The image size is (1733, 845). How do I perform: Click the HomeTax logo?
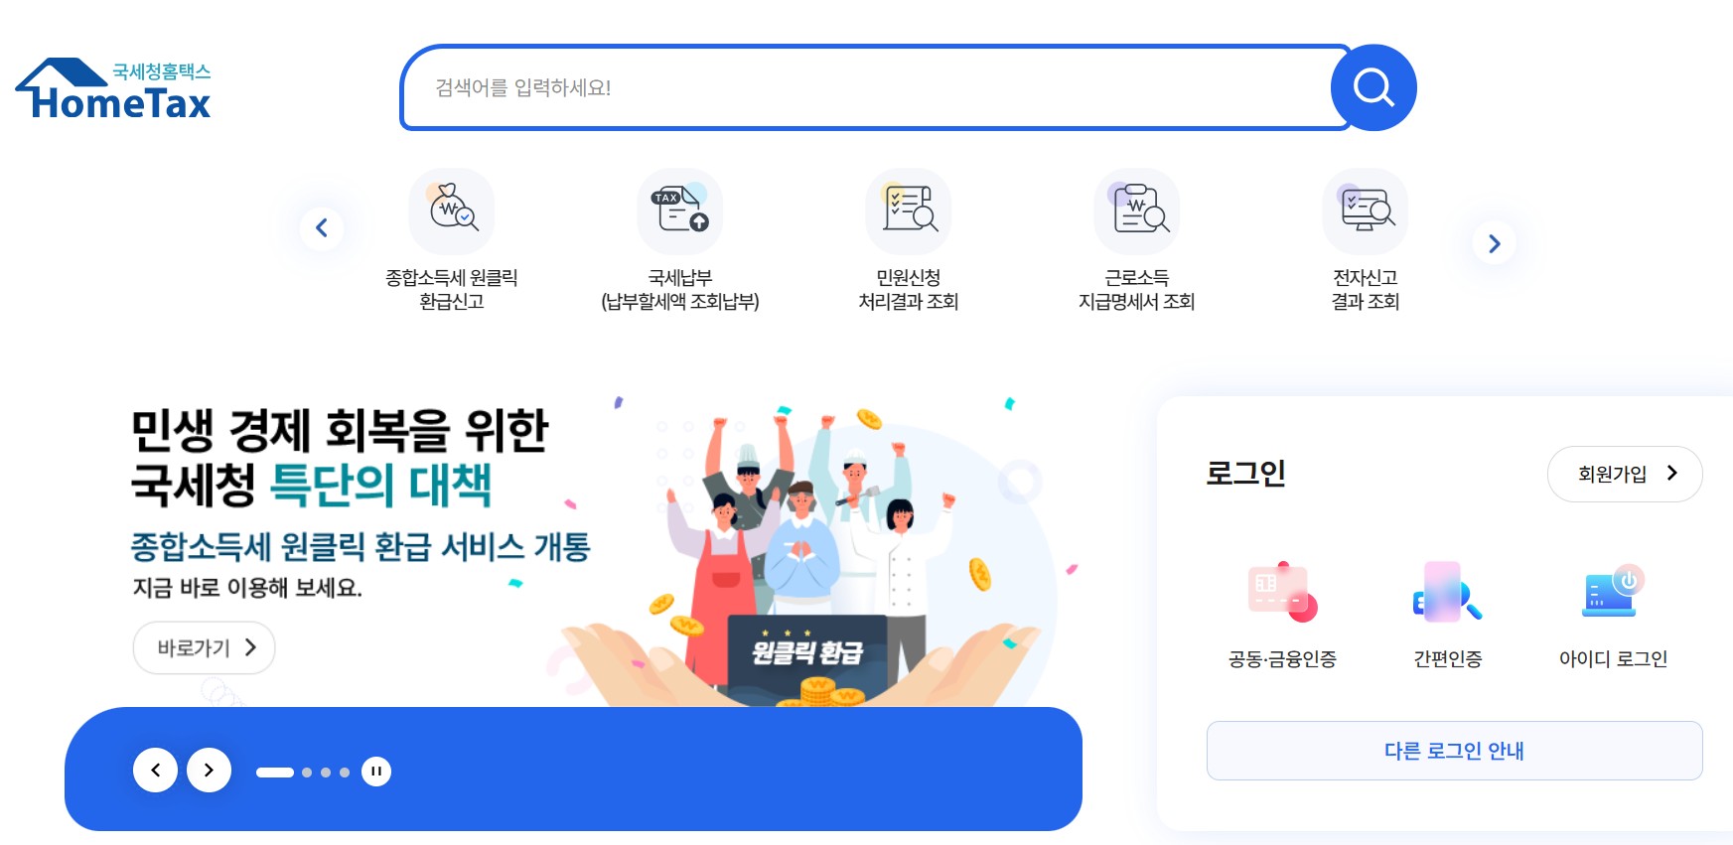(113, 88)
